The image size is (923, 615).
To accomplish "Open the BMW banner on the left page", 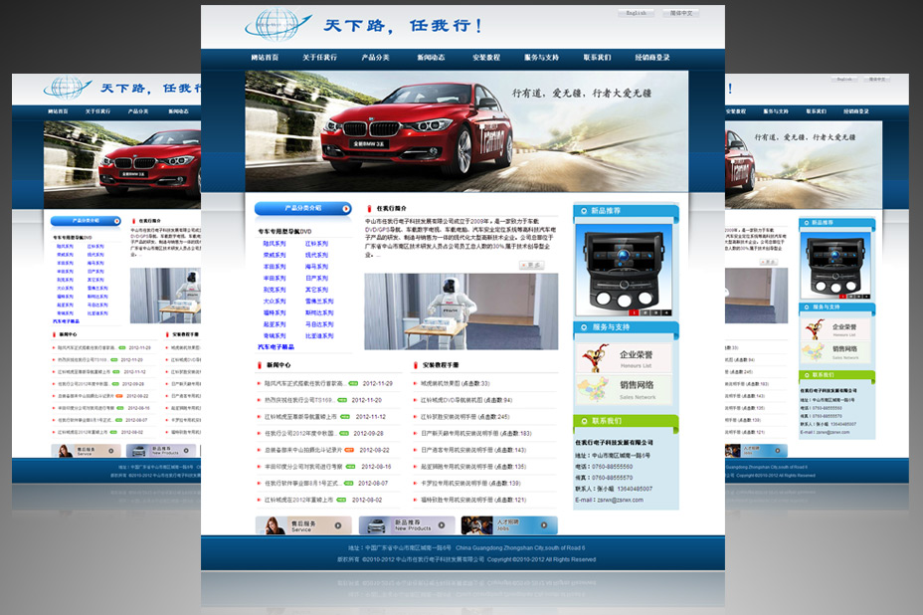I will pyautogui.click(x=122, y=165).
